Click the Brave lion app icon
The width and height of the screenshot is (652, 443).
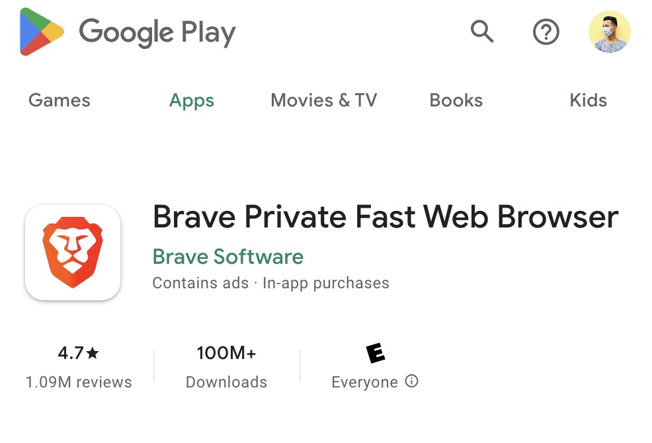[x=73, y=253]
